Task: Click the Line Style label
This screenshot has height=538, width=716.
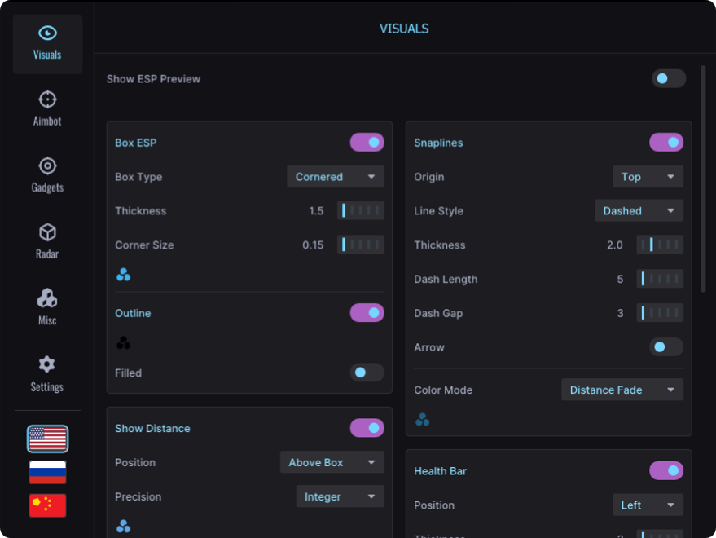Action: tap(438, 211)
